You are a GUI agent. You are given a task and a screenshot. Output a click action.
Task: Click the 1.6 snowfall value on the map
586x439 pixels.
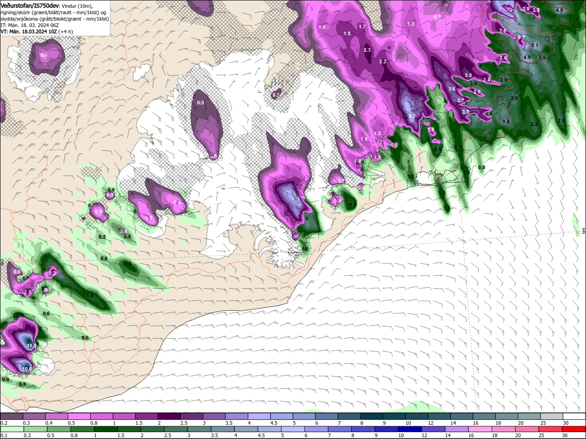pyautogui.click(x=364, y=139)
